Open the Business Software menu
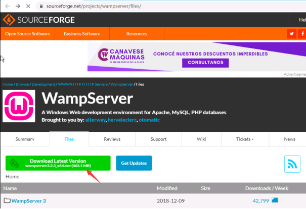 pyautogui.click(x=82, y=34)
